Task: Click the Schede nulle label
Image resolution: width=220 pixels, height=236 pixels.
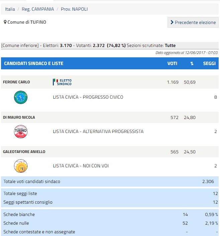Action: (16, 223)
